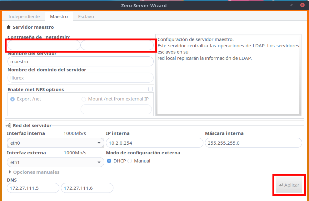Open the Interfaz interna eth0 dropdown
The width and height of the screenshot is (309, 201).
point(55,143)
